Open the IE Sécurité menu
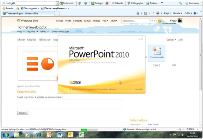 tap(178, 13)
